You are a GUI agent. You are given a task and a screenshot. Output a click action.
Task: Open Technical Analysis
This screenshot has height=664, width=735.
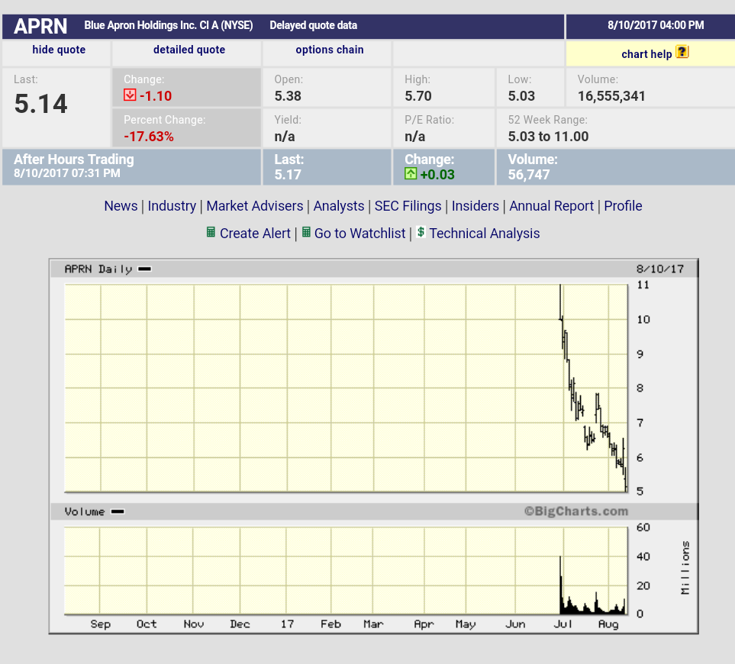(485, 234)
